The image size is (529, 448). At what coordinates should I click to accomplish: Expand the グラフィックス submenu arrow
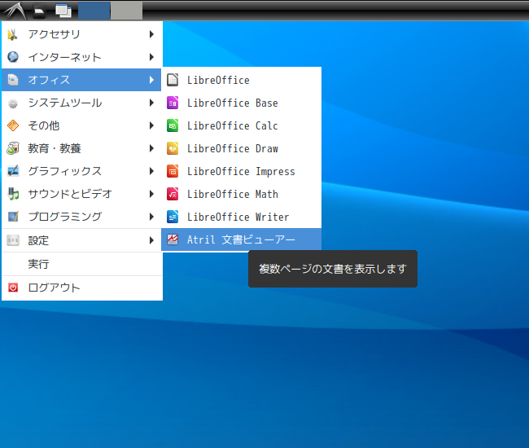click(x=152, y=171)
